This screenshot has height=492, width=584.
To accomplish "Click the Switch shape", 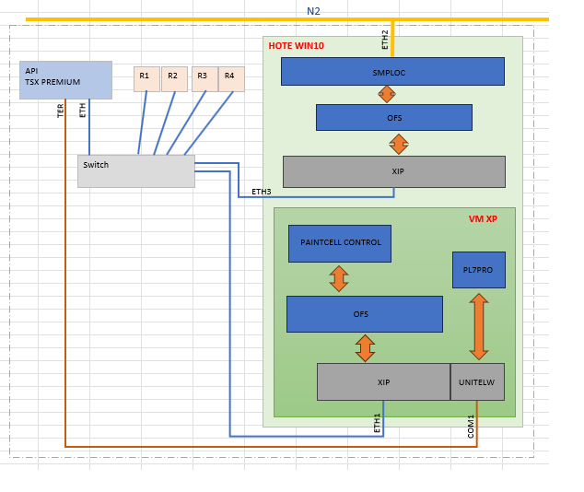I will pos(135,171).
